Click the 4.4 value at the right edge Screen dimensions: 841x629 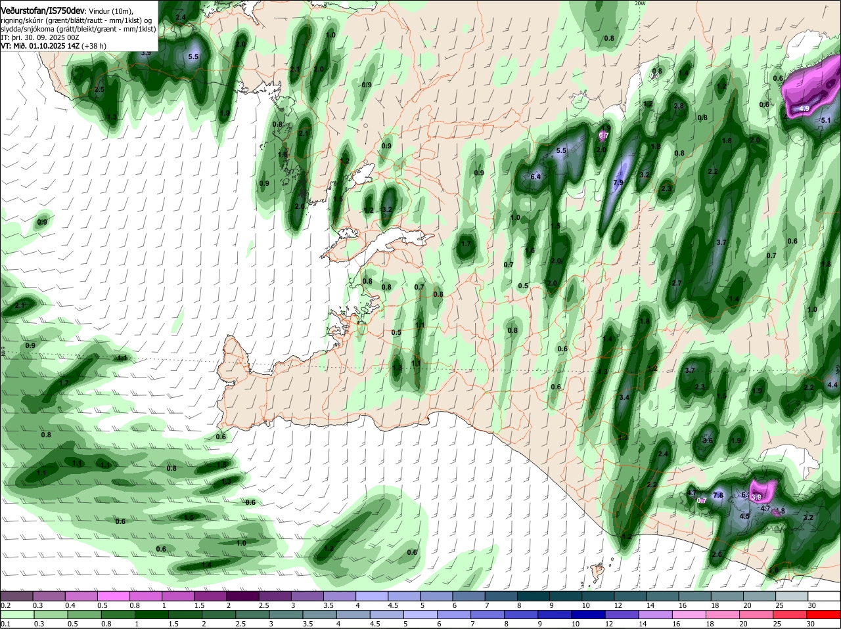point(832,385)
